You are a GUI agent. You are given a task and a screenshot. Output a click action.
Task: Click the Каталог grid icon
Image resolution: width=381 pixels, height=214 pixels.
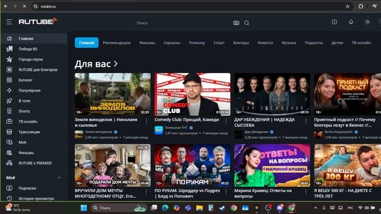tap(10, 80)
